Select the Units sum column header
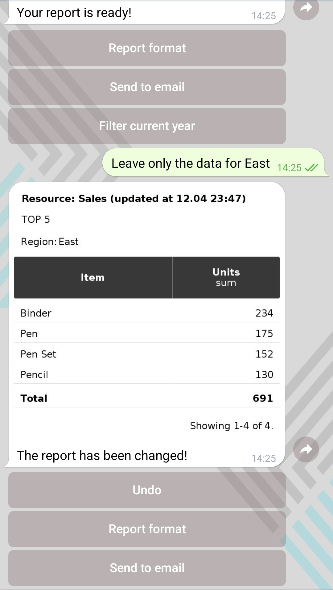This screenshot has height=590, width=333. [x=226, y=277]
